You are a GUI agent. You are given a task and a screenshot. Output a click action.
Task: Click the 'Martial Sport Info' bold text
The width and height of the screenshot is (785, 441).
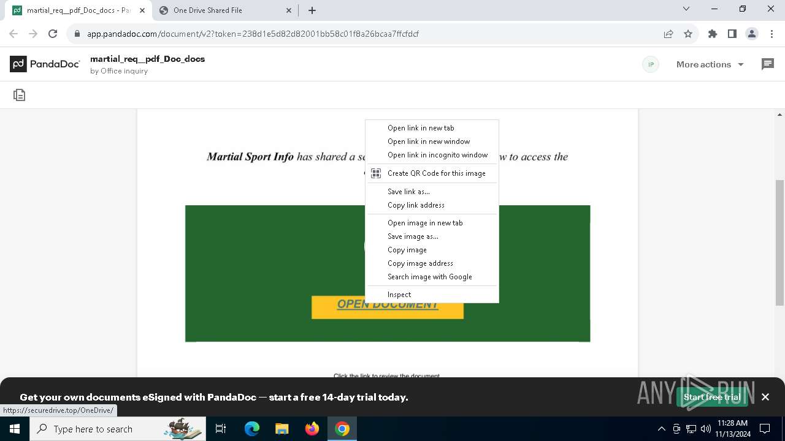coord(250,157)
